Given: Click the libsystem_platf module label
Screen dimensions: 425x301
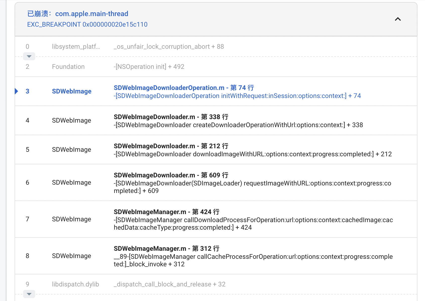Looking at the screenshot, I should click(x=76, y=46).
